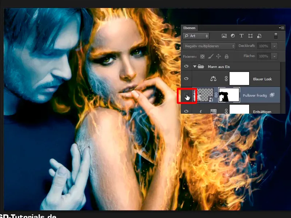
Task: Click the layers panel vertical scrollbar
Action: (x=282, y=88)
